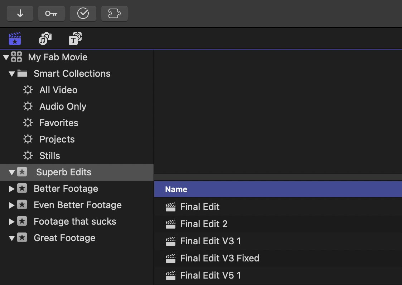
Task: Select the Smart Collections folder label
Action: [x=72, y=74]
